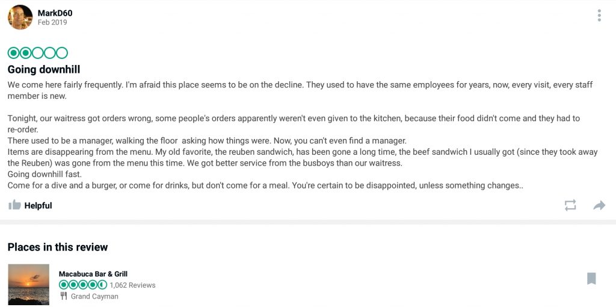Click the 1,062 Reviews count
616x307 pixels.
tap(132, 285)
